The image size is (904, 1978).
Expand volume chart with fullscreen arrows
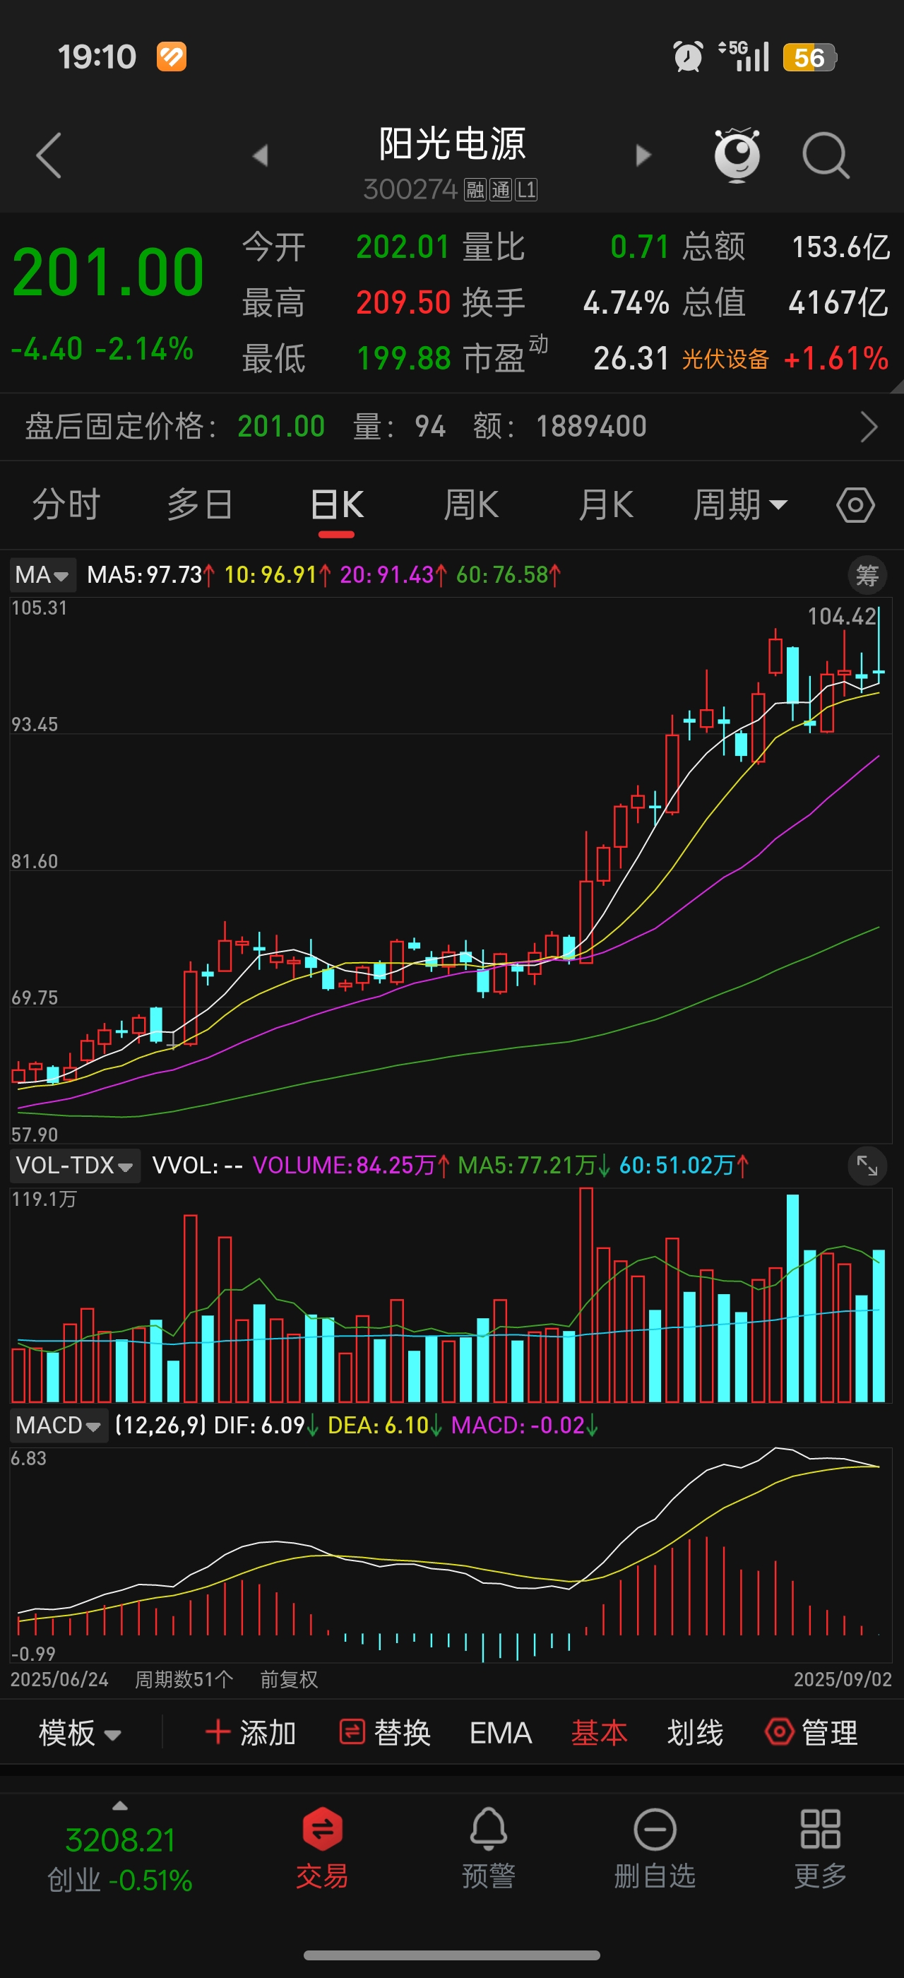point(867,1166)
